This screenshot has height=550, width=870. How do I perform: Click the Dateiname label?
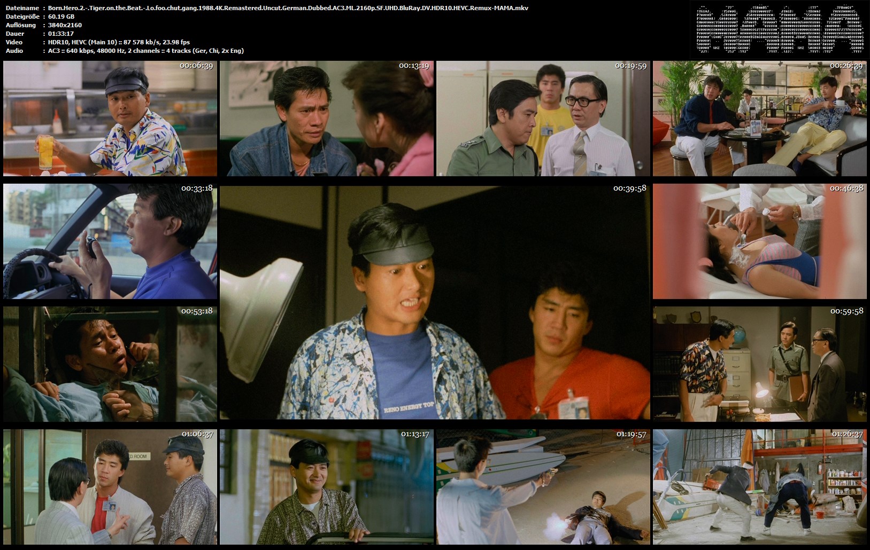coord(22,8)
